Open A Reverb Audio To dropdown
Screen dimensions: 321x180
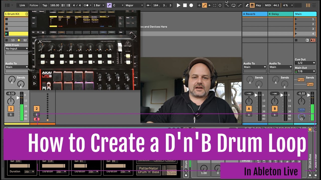tap(255, 67)
